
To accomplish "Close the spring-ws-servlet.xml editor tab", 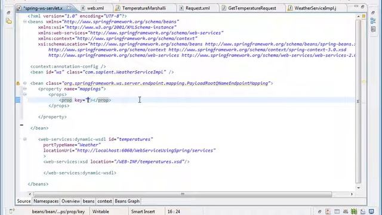I will coord(69,8).
